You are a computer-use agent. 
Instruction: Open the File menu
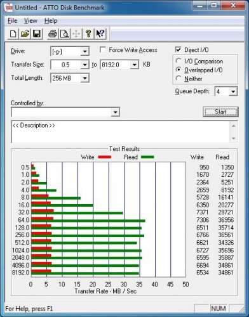tap(12, 21)
